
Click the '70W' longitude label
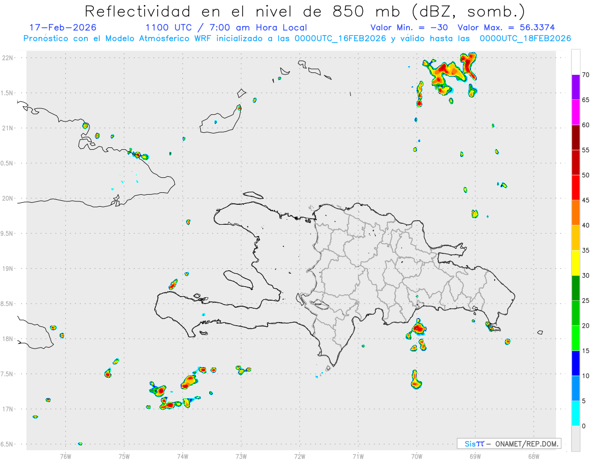pos(417,456)
